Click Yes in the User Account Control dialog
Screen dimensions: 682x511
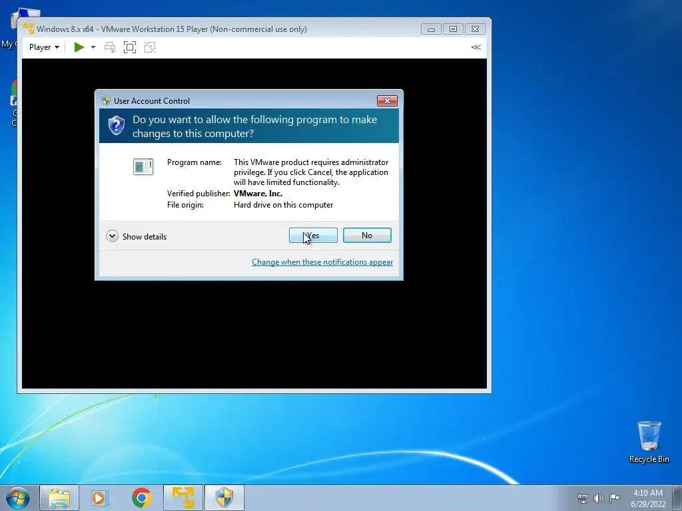pos(313,235)
